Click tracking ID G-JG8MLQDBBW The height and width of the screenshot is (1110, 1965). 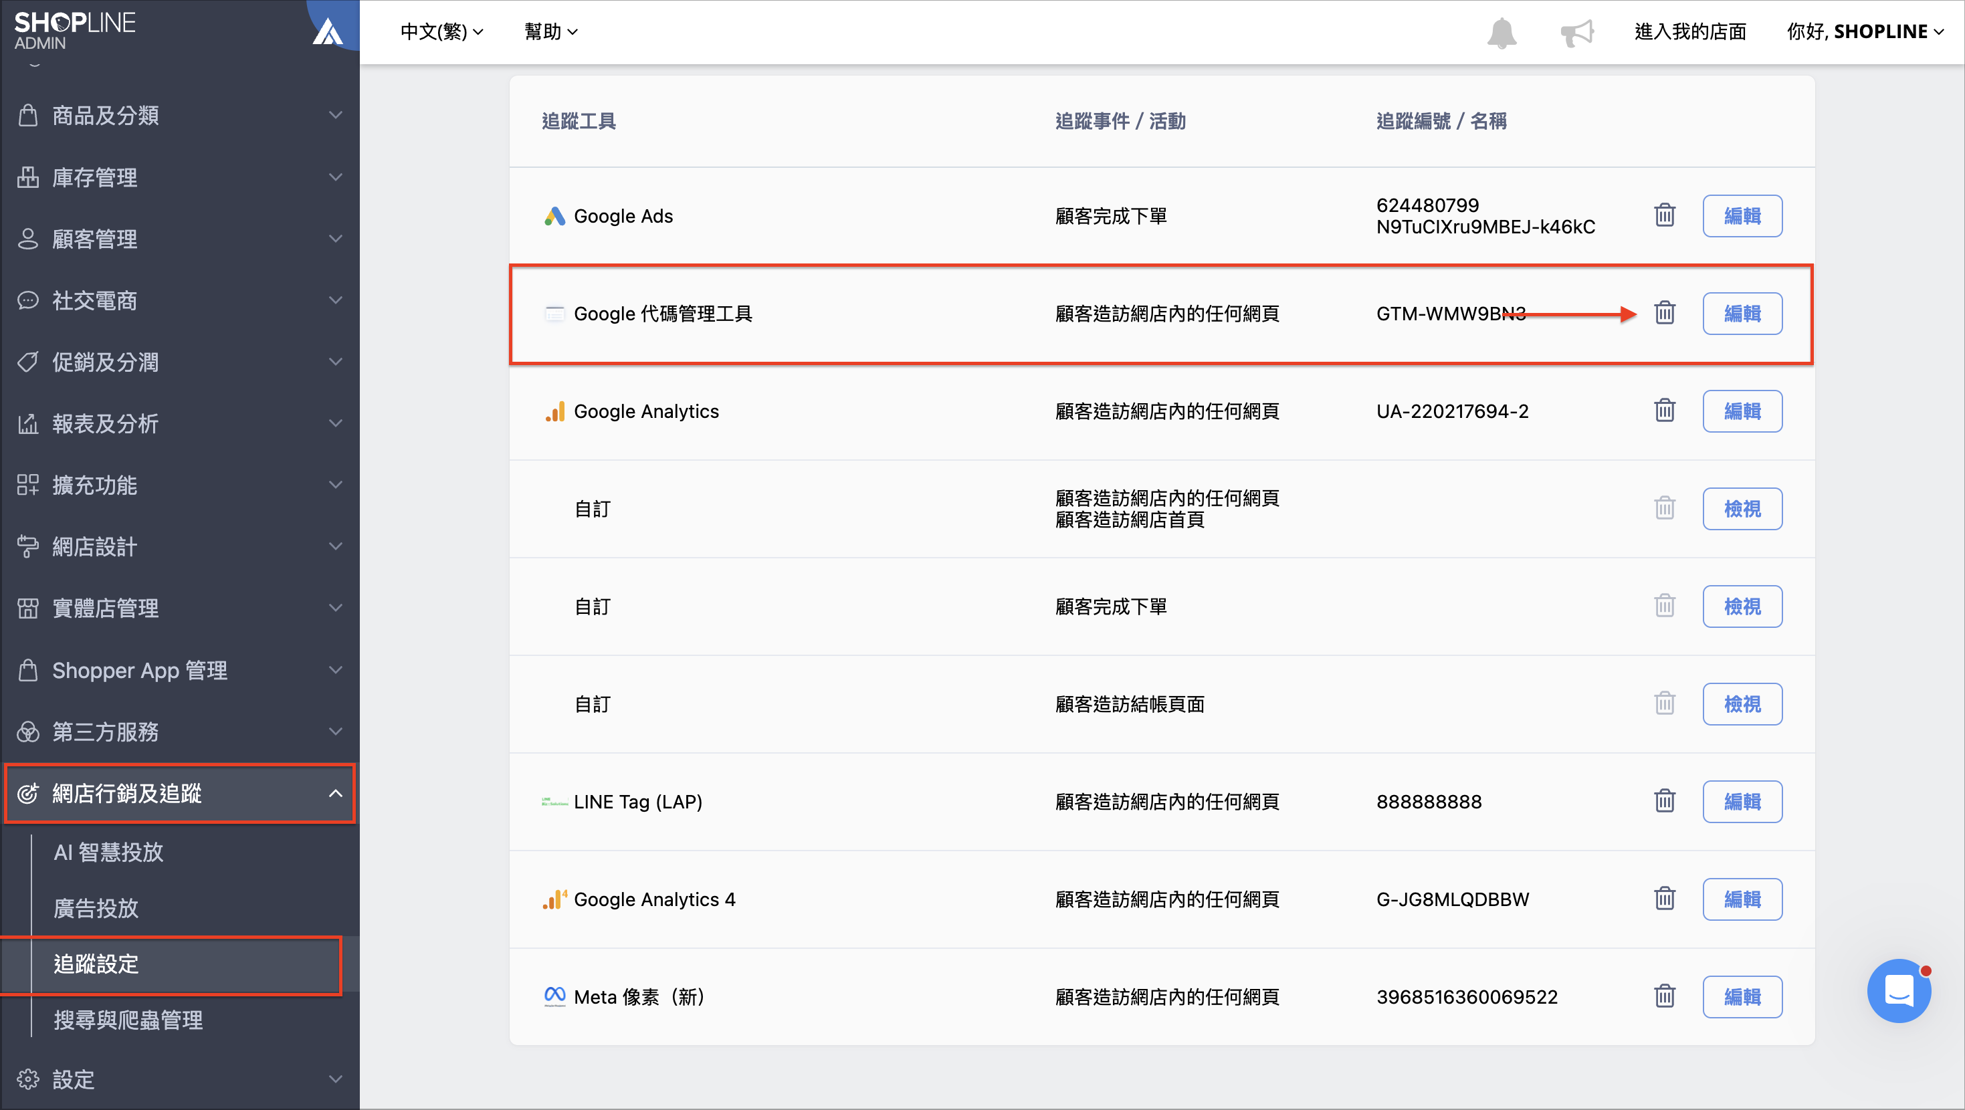click(1453, 899)
